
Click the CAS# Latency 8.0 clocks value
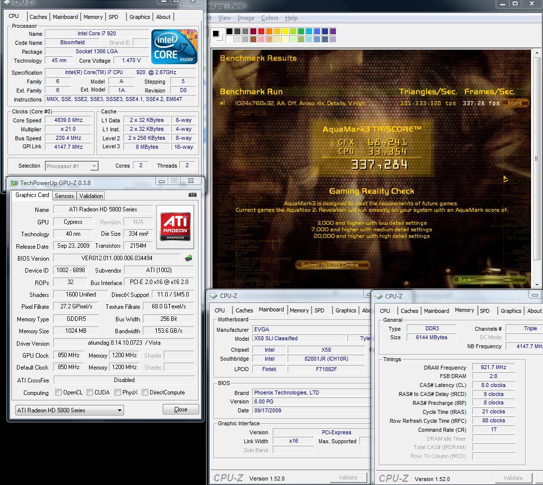click(494, 386)
